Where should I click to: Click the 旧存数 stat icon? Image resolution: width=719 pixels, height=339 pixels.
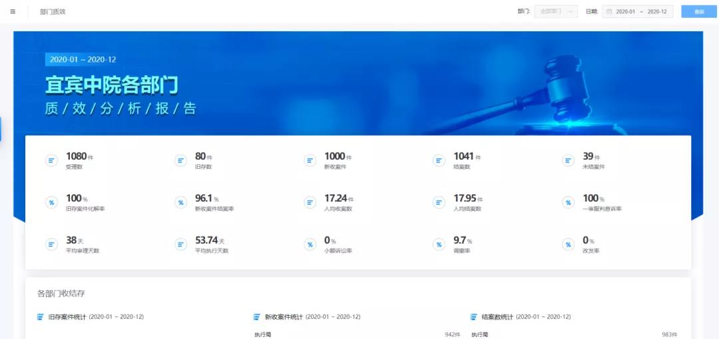[x=180, y=160]
